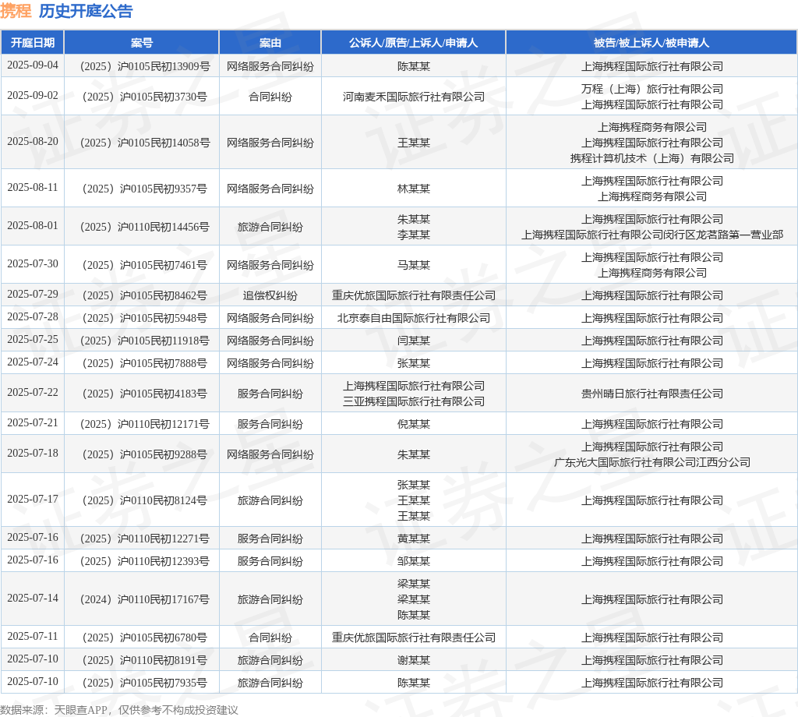Select case number 沪0105民初7888号
Image resolution: width=798 pixels, height=717 pixels.
pos(145,363)
